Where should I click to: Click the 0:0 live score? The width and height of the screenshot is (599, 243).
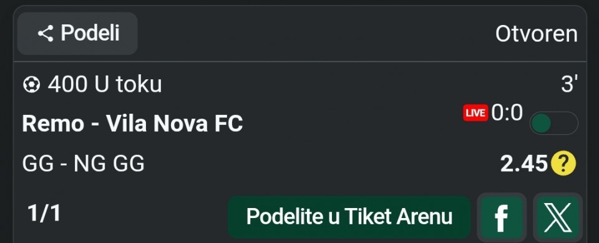pyautogui.click(x=507, y=113)
